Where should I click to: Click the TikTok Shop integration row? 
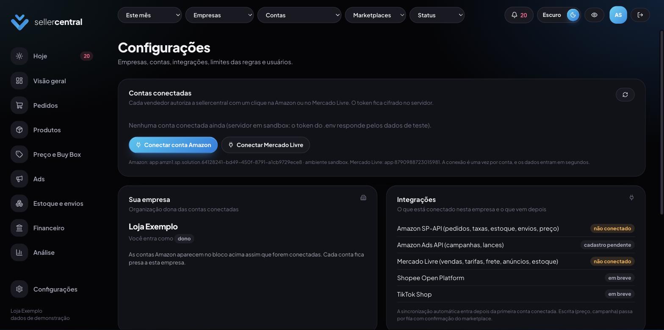click(516, 294)
